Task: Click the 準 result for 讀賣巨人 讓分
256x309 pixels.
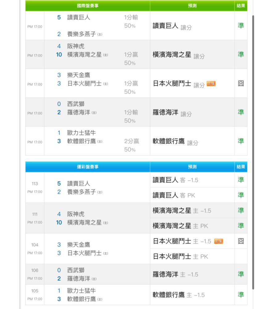Action: [x=241, y=26]
